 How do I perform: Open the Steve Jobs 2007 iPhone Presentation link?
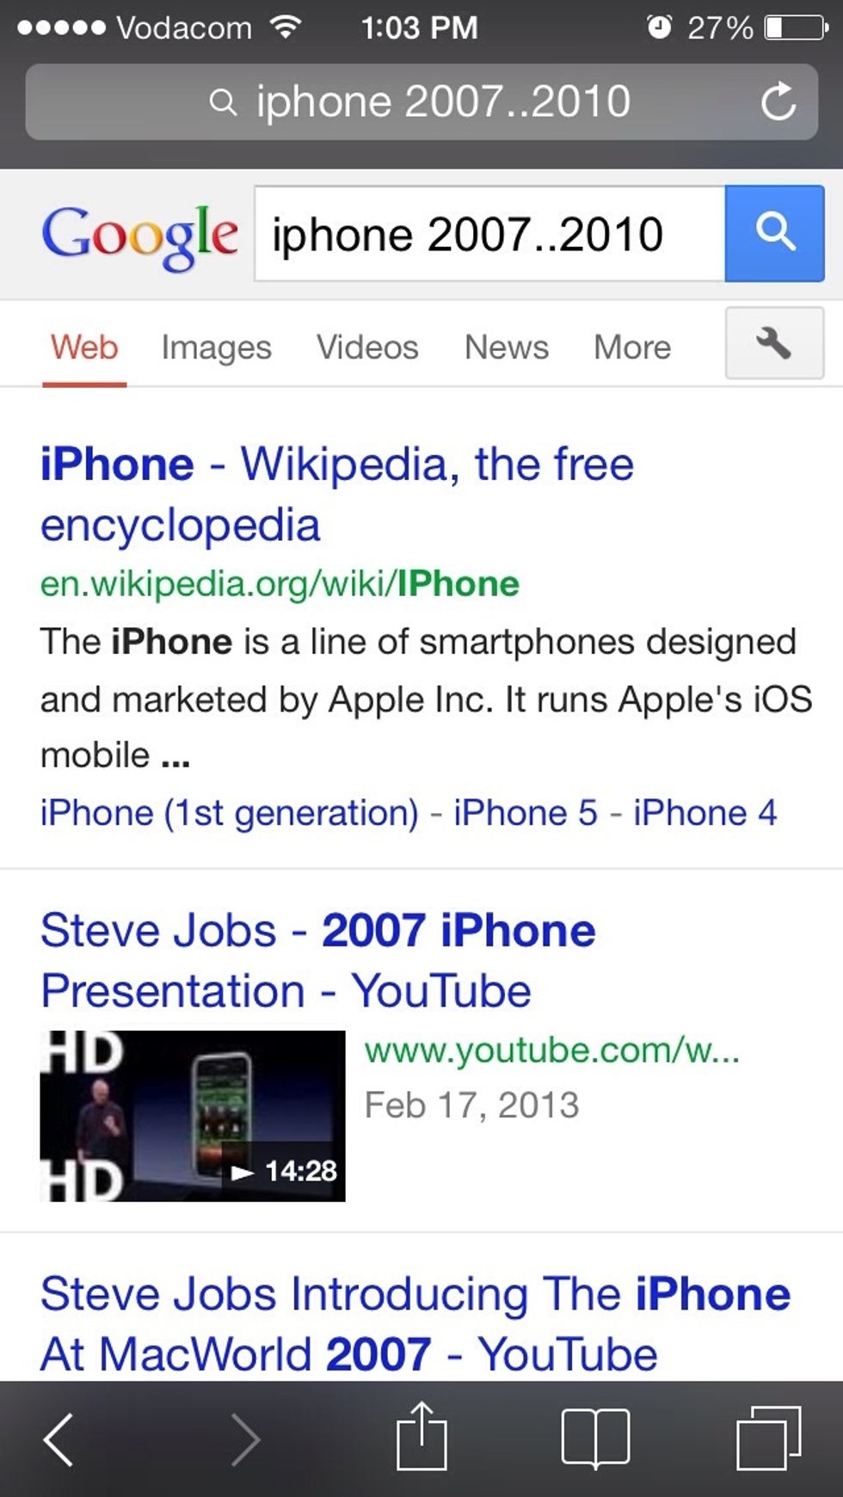[x=318, y=960]
